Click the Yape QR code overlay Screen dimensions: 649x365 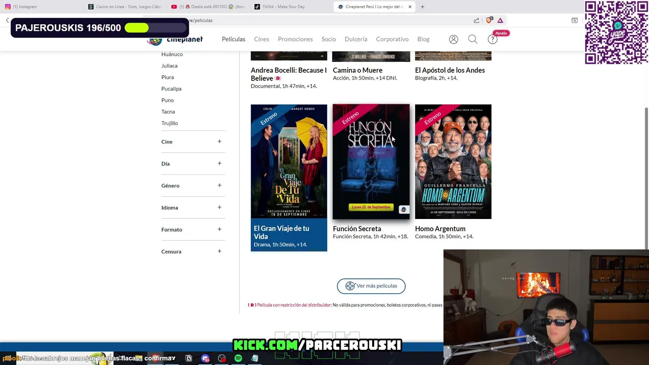tap(616, 32)
